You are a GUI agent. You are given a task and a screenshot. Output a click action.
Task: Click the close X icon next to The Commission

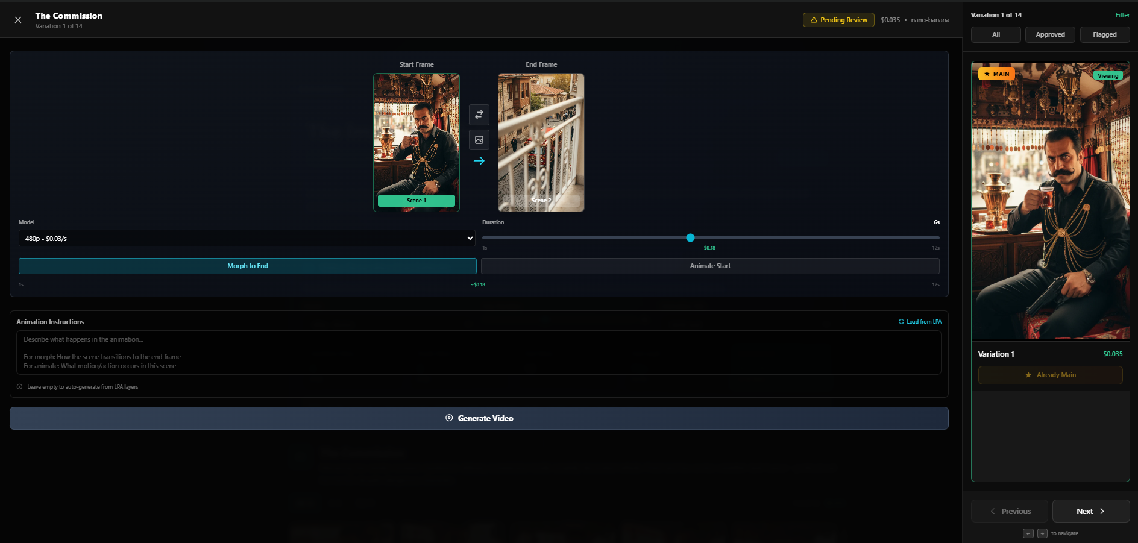(x=17, y=19)
